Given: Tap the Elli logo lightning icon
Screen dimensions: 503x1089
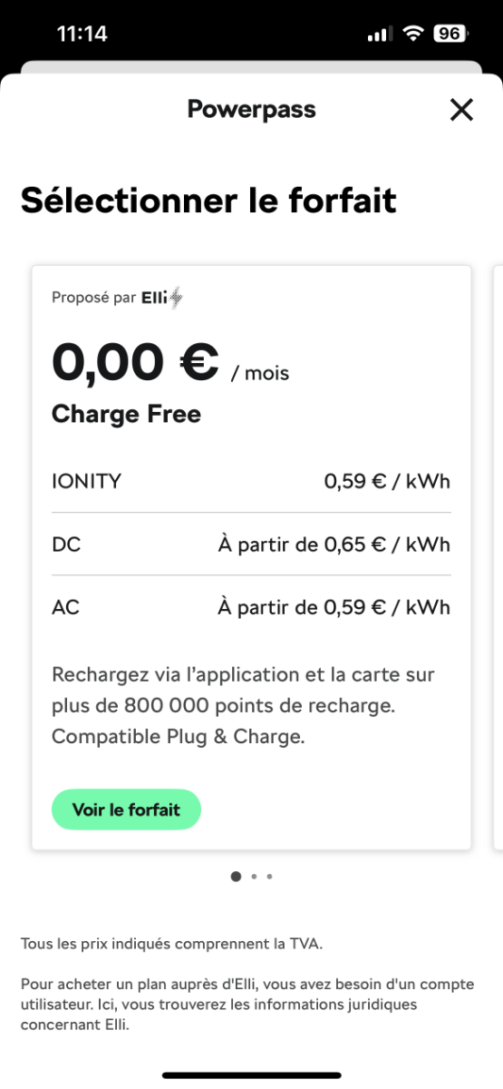Looking at the screenshot, I should 176,298.
